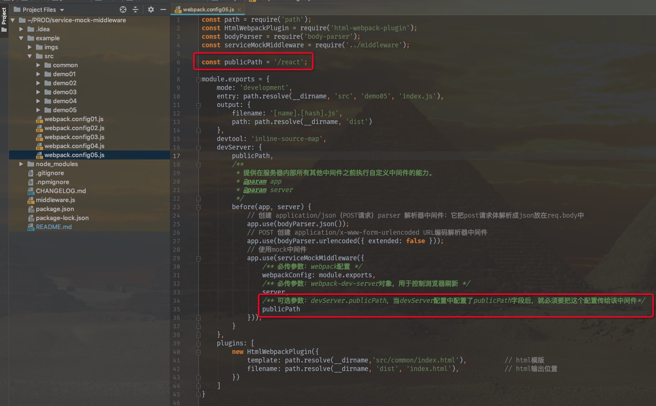Click the middleware.js file icon
Viewport: 656px width, 406px height.
(31, 200)
